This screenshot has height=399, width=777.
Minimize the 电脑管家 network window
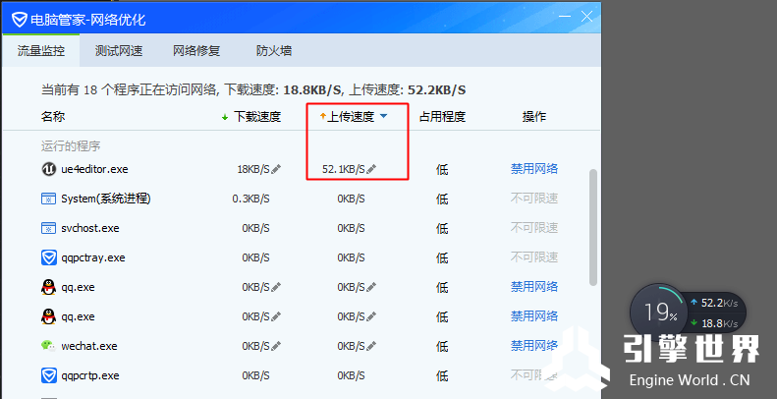point(565,17)
